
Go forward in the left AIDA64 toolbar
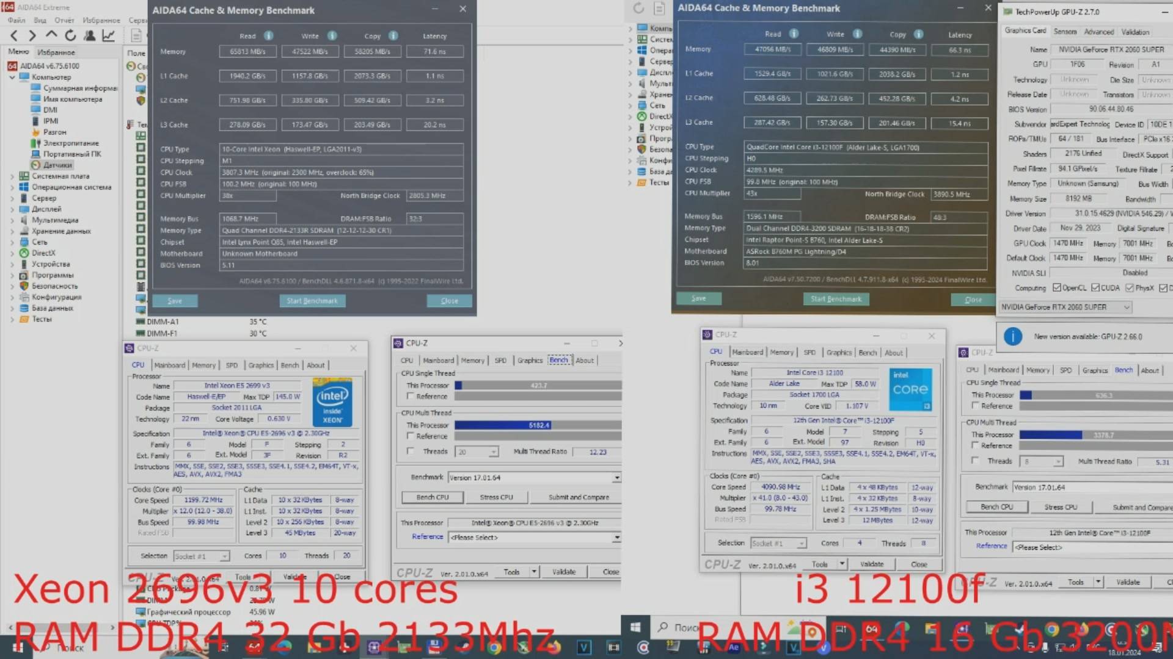[x=32, y=35]
